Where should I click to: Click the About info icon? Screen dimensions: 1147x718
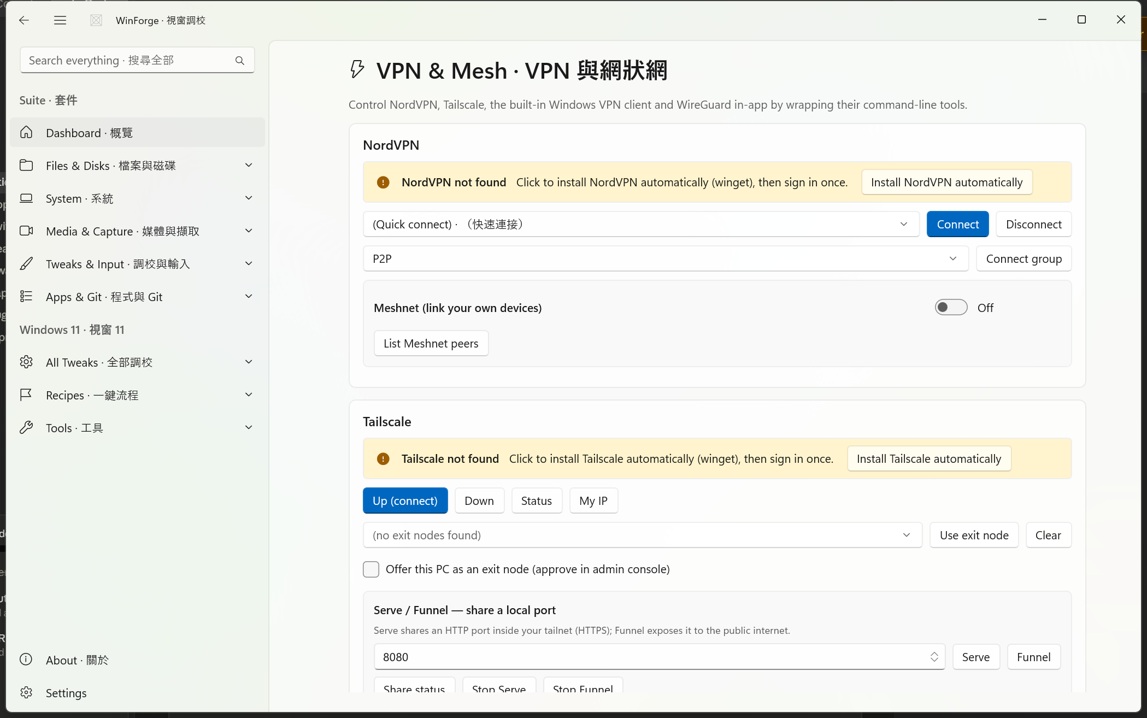(x=26, y=660)
